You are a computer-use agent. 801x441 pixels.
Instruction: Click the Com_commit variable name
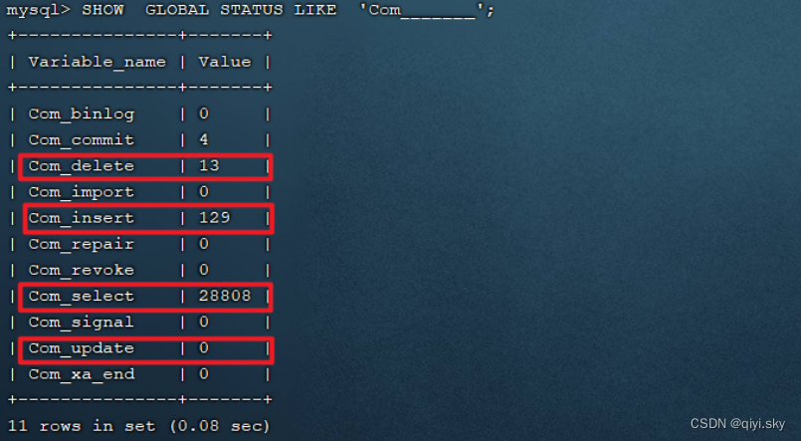coord(82,140)
